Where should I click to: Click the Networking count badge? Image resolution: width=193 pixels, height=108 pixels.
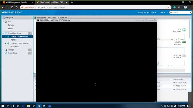click(30, 53)
